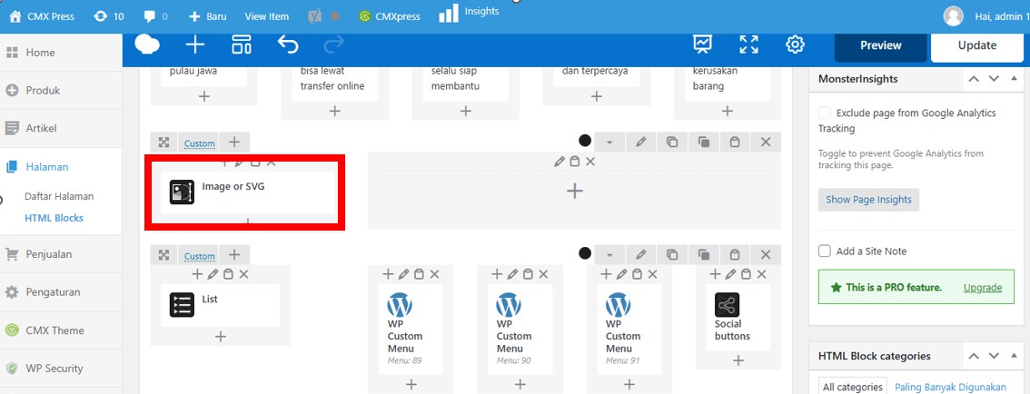This screenshot has width=1030, height=394.
Task: Open page settings gear icon
Action: tap(795, 44)
